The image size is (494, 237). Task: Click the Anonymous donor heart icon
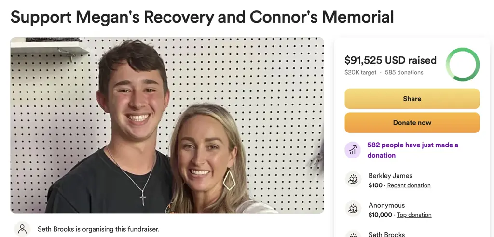pos(353,209)
